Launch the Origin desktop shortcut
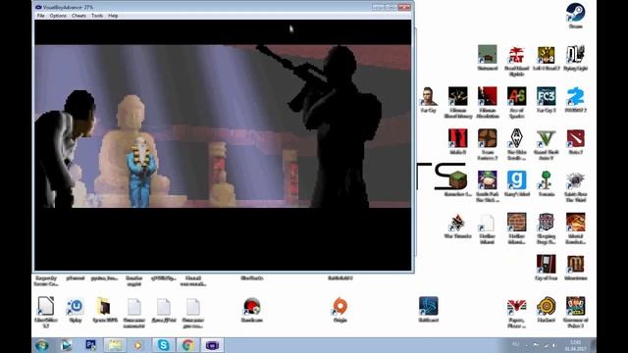 (x=340, y=310)
